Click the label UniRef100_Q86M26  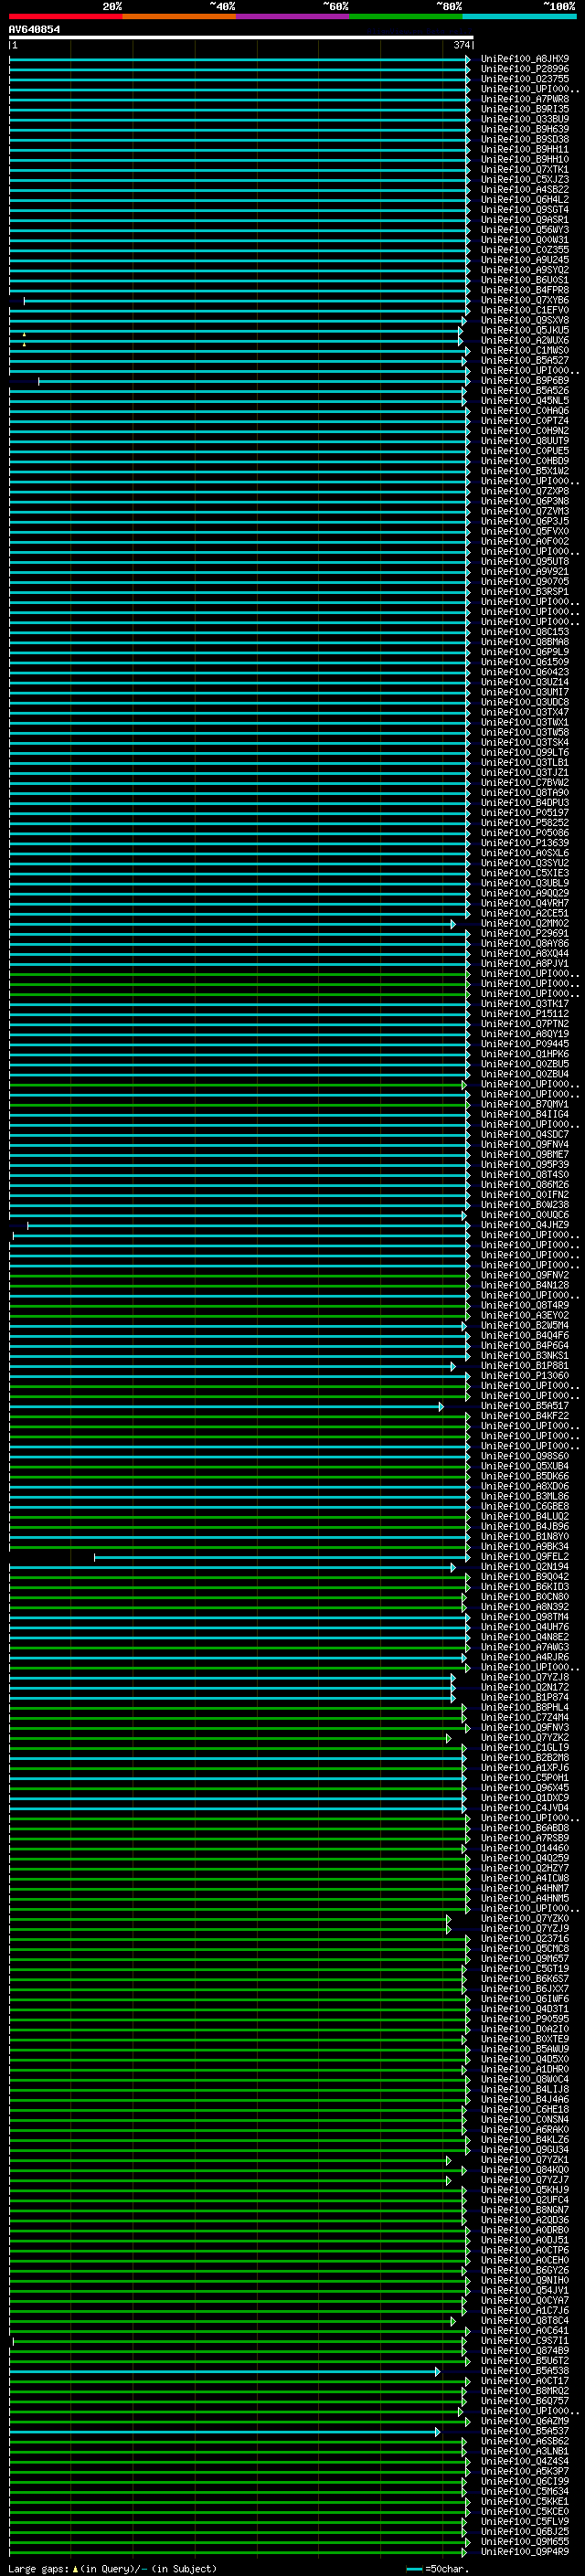(x=525, y=1185)
